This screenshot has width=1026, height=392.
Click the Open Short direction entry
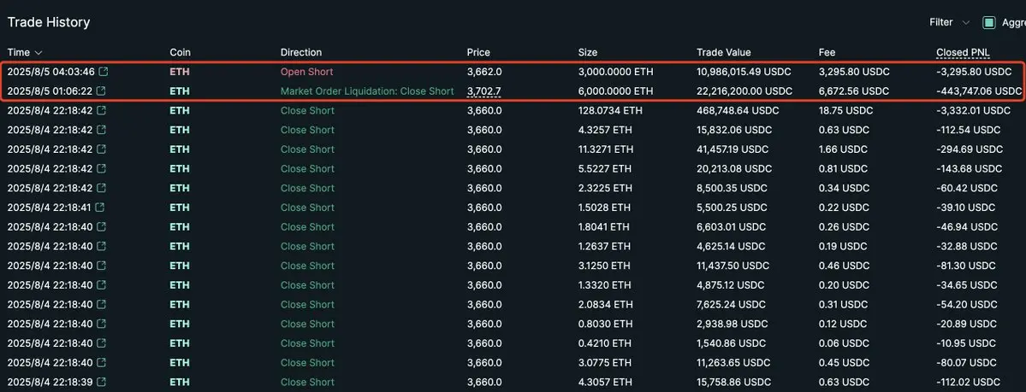(307, 71)
